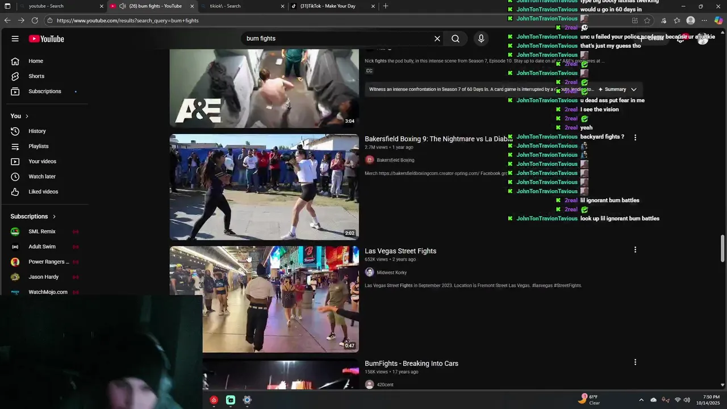Open the 420cent channel avatar
This screenshot has height=409, width=727.
(370, 385)
